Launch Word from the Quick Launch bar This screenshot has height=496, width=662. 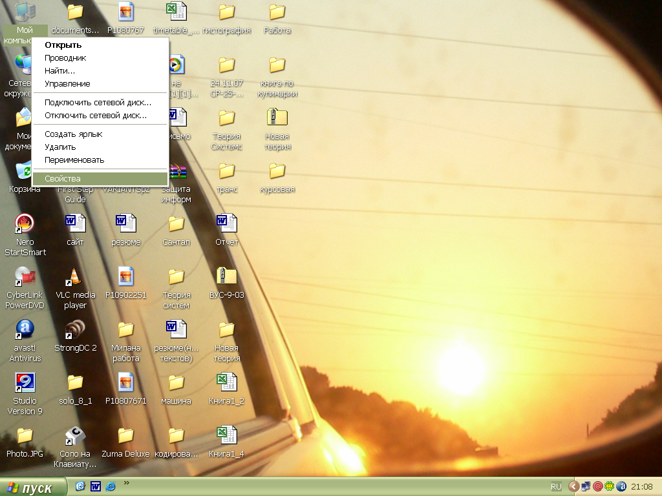point(96,486)
